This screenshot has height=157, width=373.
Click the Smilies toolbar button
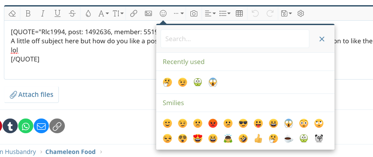coord(163,13)
